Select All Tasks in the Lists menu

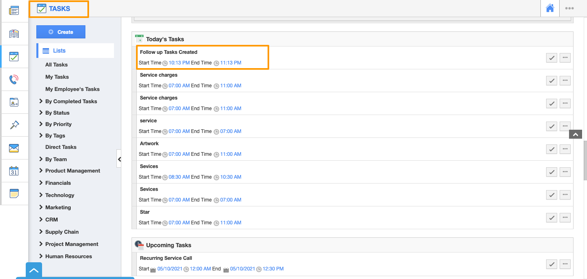[56, 64]
